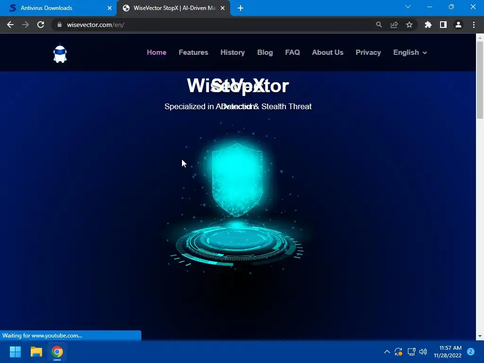Reload the wisevector.com page
484x363 pixels.
(41, 25)
